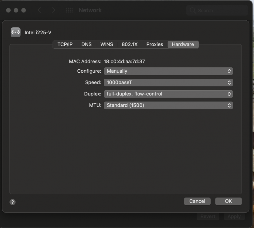Click the Cancel button
The image size is (254, 228).
tap(197, 201)
